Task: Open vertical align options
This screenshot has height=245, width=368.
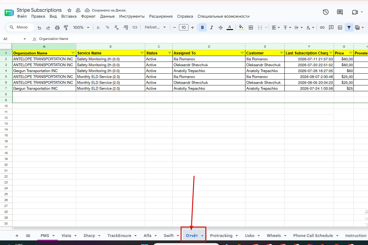Action: coord(287,28)
